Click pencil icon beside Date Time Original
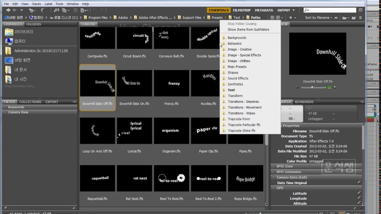 (359, 182)
